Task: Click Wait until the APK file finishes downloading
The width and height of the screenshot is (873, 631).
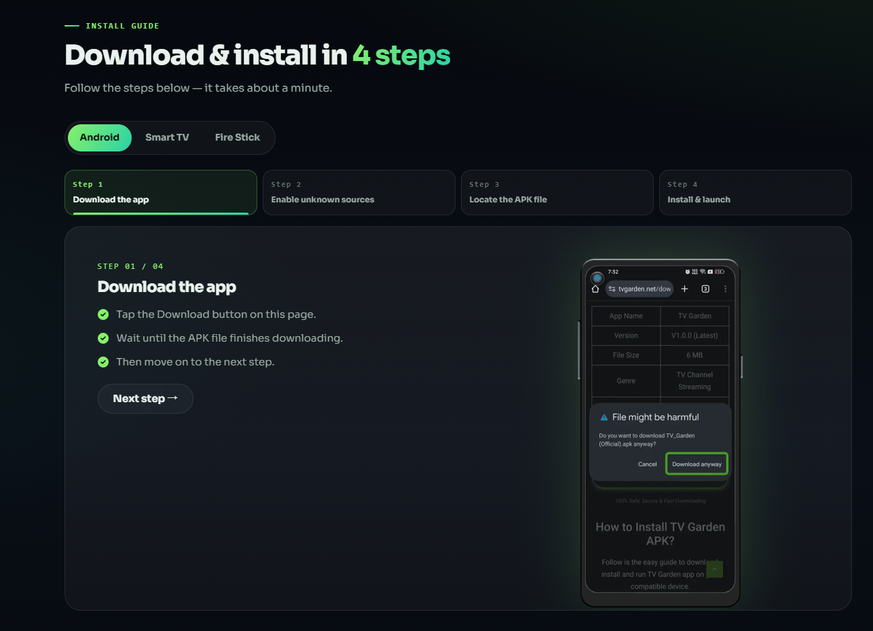Action: tap(229, 338)
